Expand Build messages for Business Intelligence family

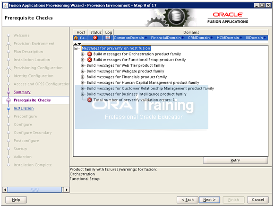[x=83, y=94]
